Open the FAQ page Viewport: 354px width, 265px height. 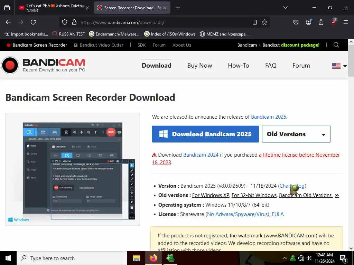[x=271, y=66]
